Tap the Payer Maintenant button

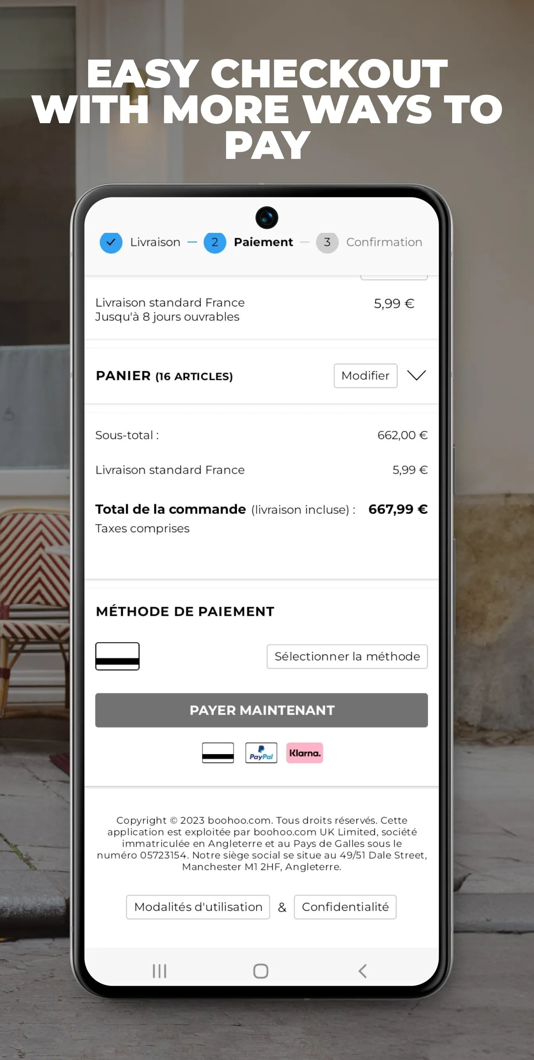[x=261, y=710]
